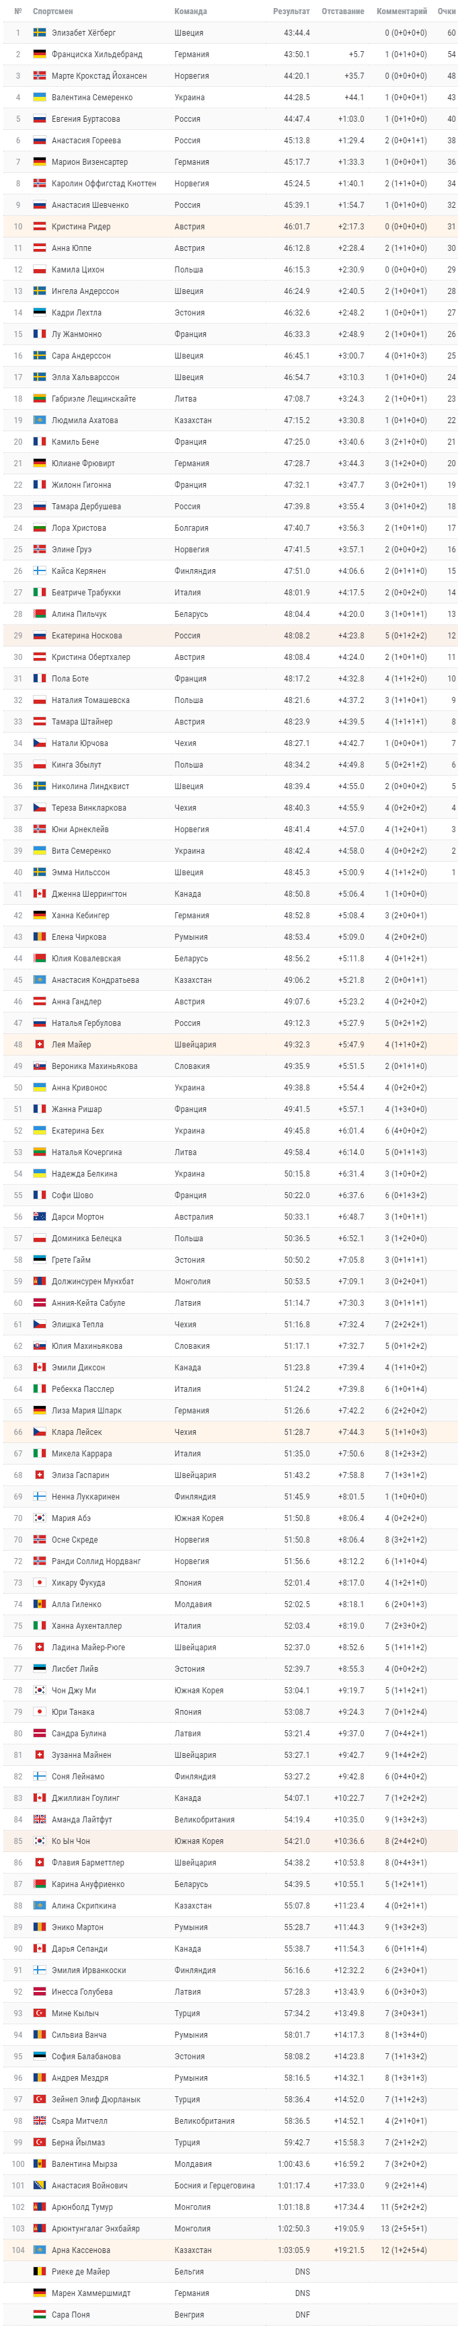
Task: Click Ukraine flag next to Валентина Семеренко
Action: coord(40,98)
